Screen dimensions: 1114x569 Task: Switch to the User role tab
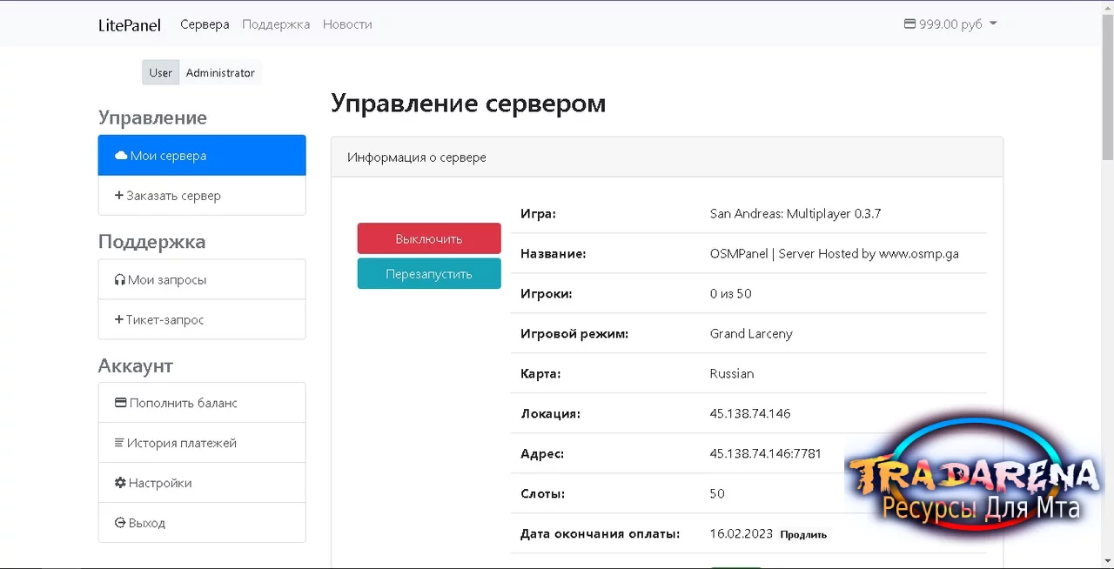(161, 73)
